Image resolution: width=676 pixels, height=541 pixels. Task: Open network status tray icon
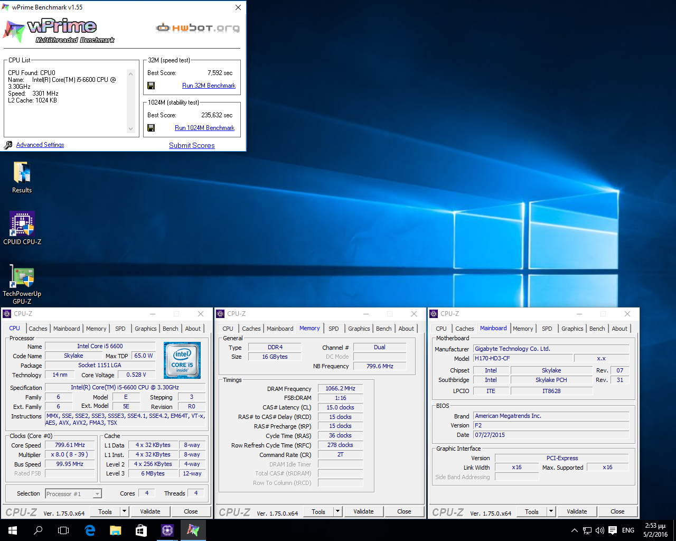click(587, 530)
